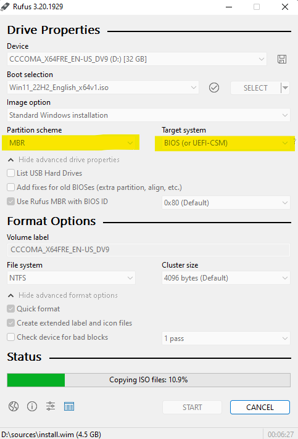
Task: Enable List USB Hard Drives checkbox
Action: click(x=10, y=173)
